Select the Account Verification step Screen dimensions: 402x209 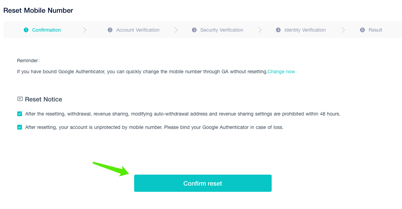tap(138, 30)
